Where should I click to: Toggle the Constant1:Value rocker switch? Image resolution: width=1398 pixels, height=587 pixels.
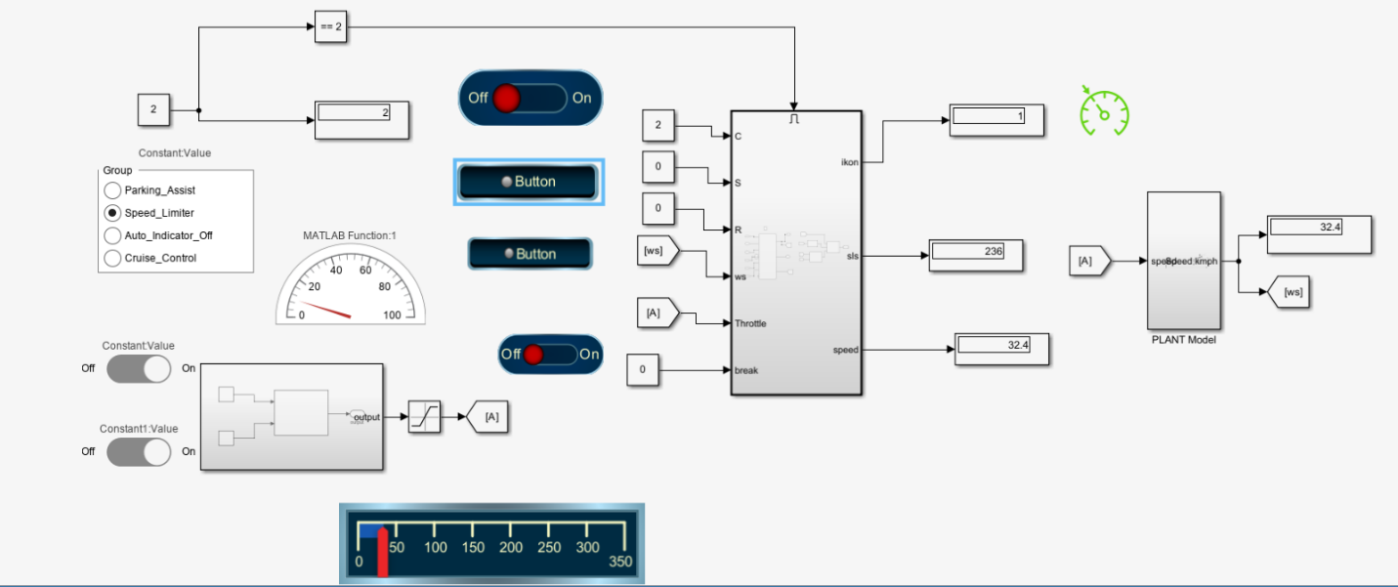138,452
